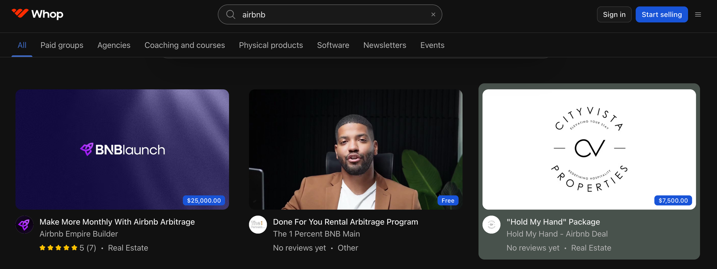Image resolution: width=717 pixels, height=269 pixels.
Task: Focus the airbnb search input field
Action: (330, 14)
